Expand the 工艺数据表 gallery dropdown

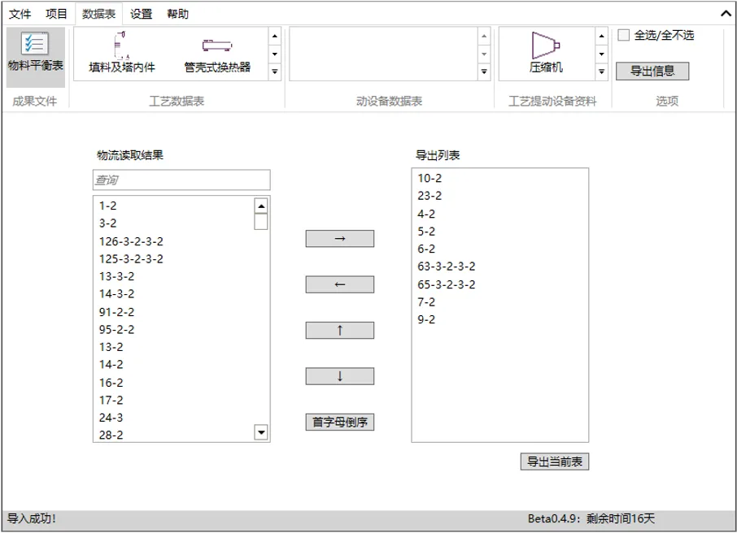click(275, 71)
